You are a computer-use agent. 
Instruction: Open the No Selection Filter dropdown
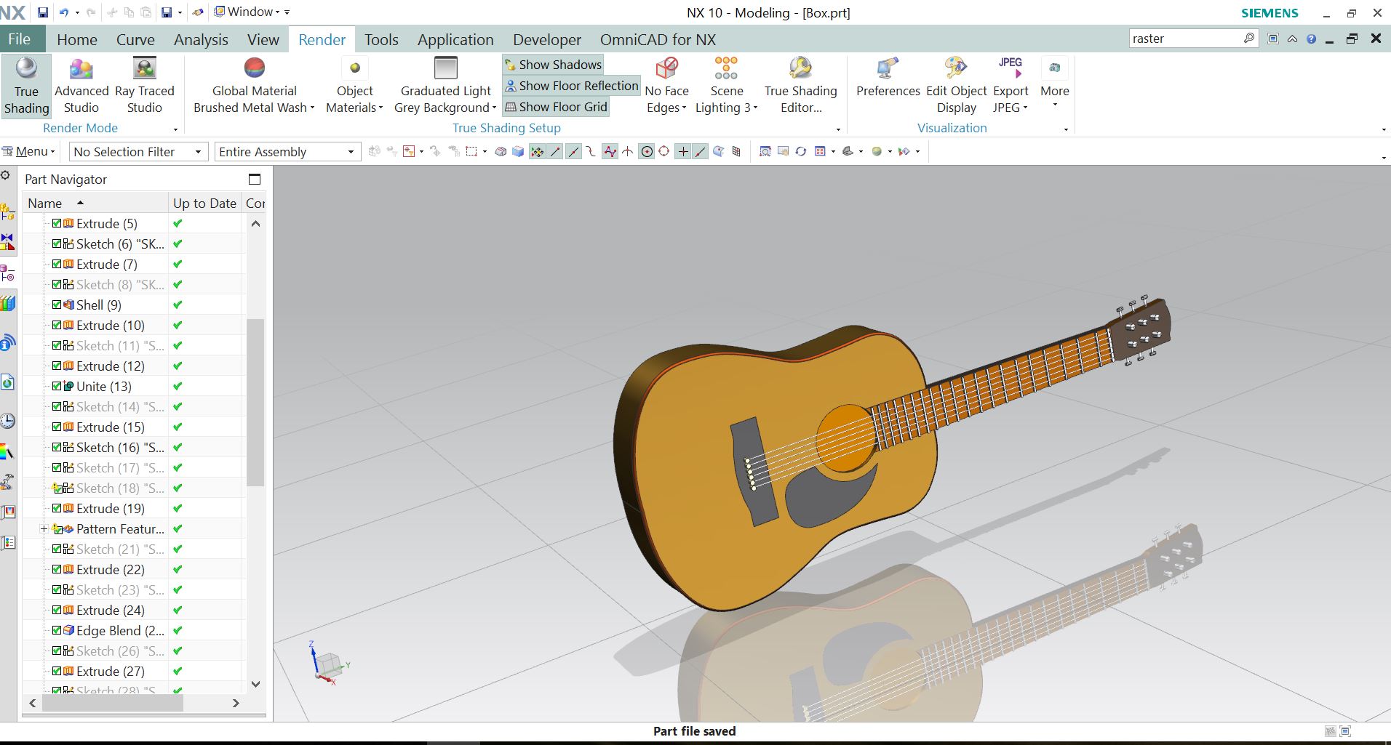click(x=138, y=152)
